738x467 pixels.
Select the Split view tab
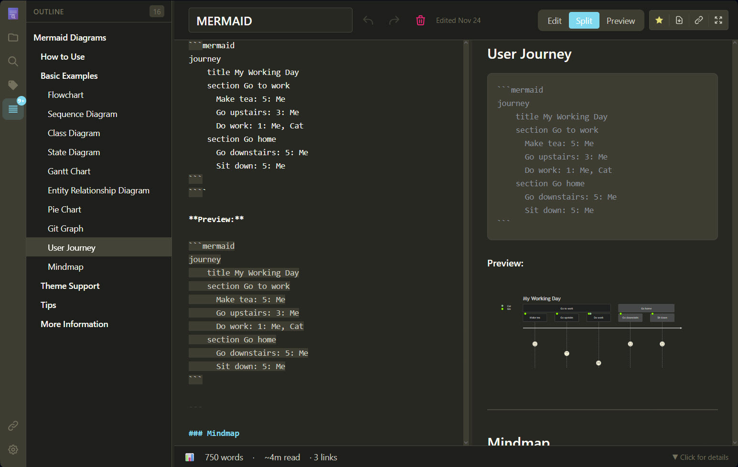(584, 20)
